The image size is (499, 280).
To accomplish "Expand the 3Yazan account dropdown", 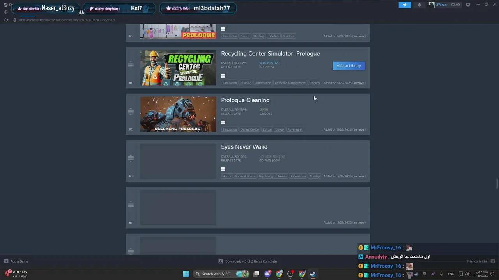I will [444, 5].
